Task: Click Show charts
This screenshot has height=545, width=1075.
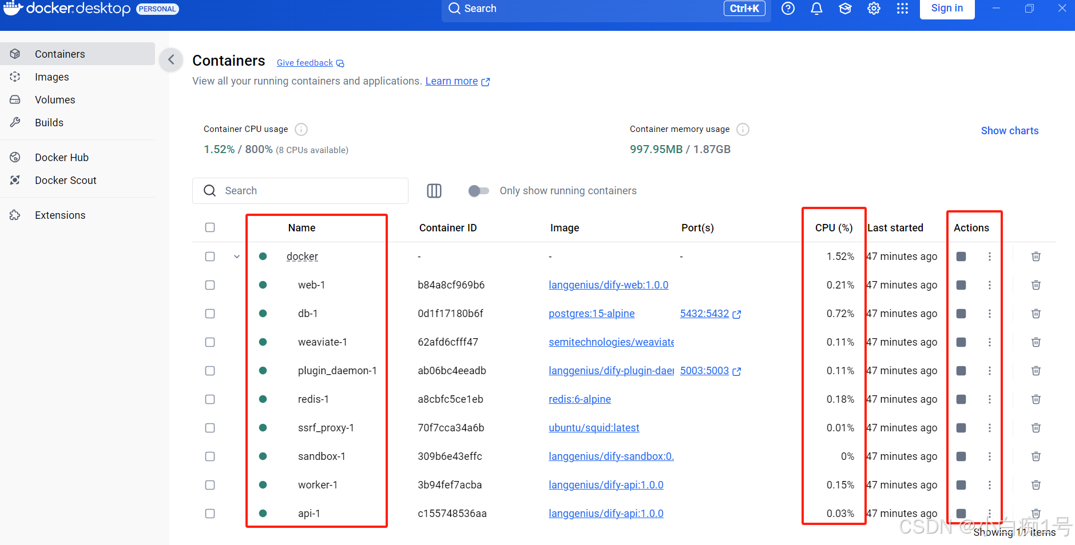Action: coord(1010,131)
